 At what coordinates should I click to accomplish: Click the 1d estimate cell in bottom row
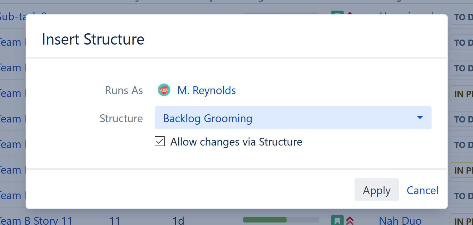pos(178,221)
